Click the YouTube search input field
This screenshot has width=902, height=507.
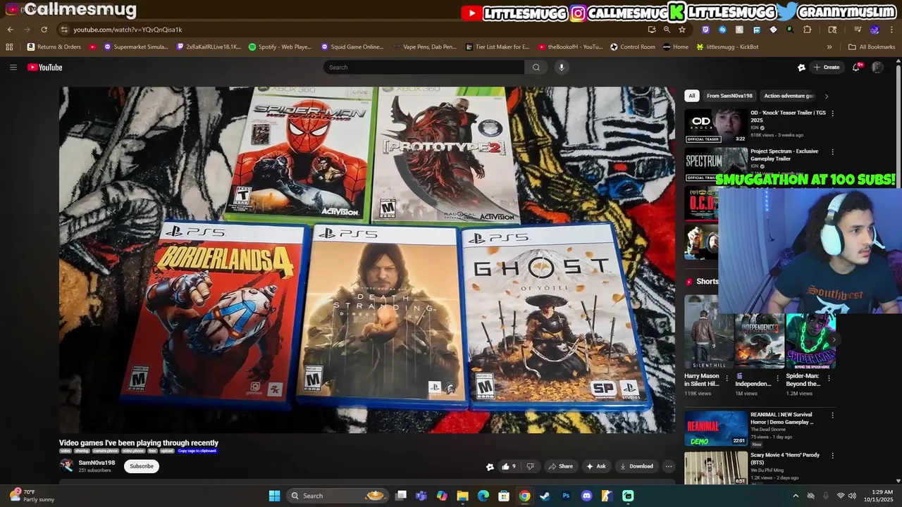(424, 68)
